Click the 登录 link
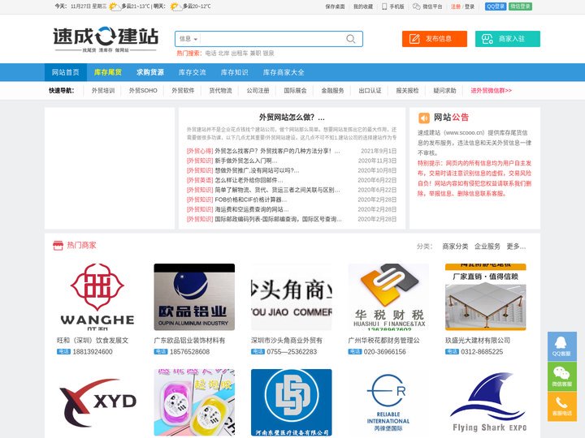 (470, 6)
